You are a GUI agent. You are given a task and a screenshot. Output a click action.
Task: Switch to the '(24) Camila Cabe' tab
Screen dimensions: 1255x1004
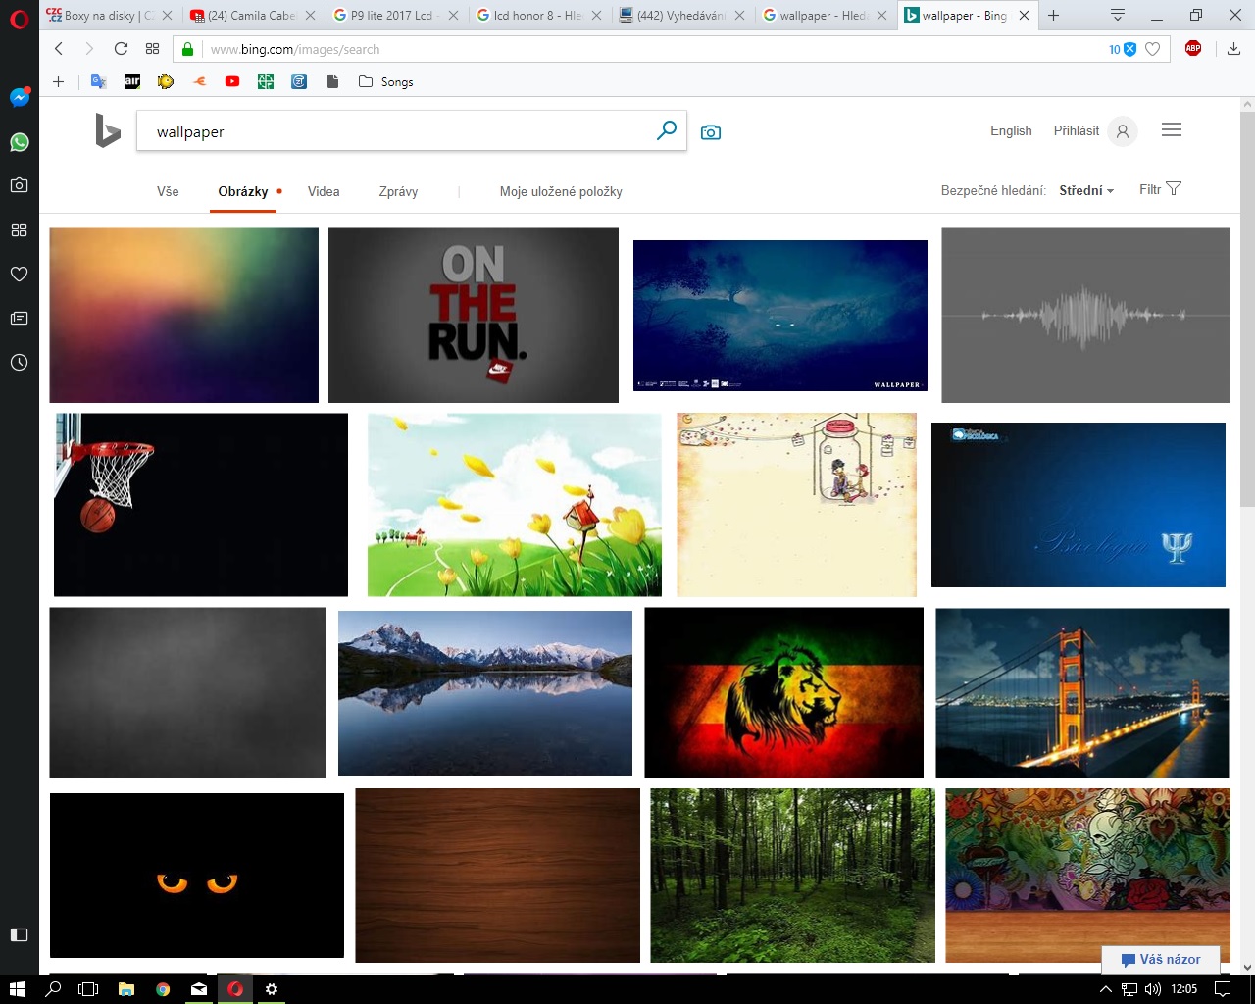pyautogui.click(x=253, y=15)
